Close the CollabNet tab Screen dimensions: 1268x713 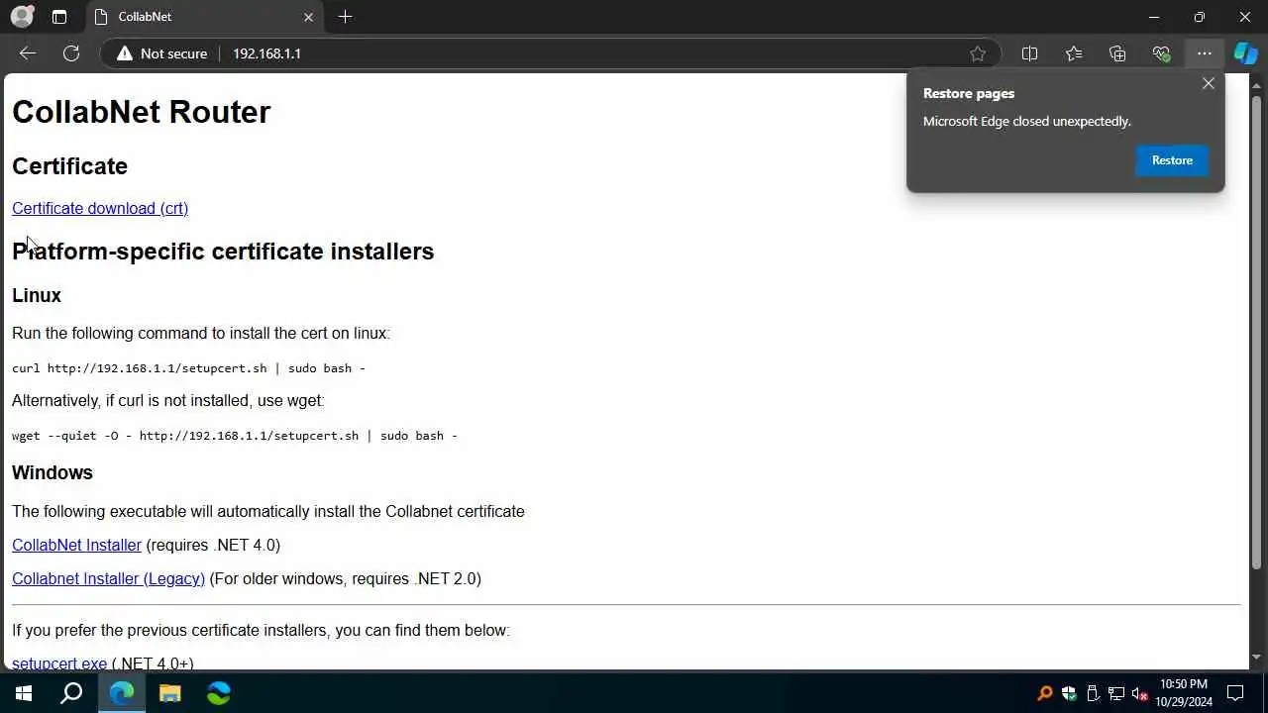[308, 17]
